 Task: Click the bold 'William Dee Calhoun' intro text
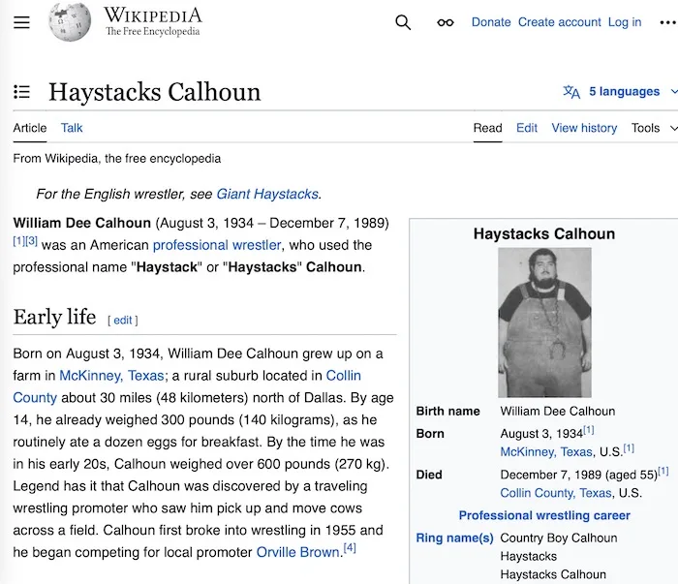coord(81,223)
